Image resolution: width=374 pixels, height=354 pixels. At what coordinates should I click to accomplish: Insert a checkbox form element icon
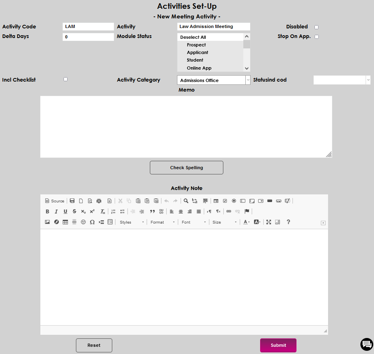tap(225, 201)
